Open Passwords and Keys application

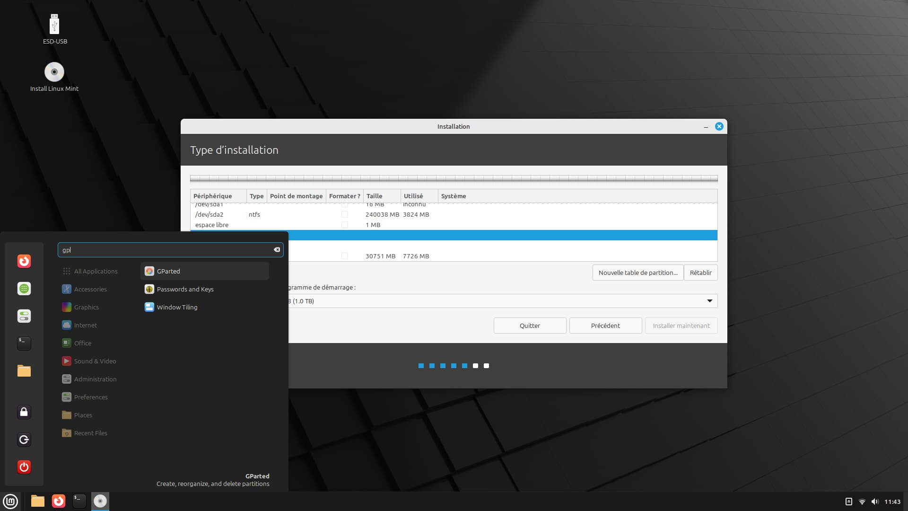coord(184,289)
